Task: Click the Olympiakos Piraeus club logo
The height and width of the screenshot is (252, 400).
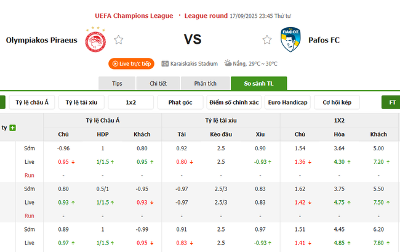Action: tap(94, 40)
